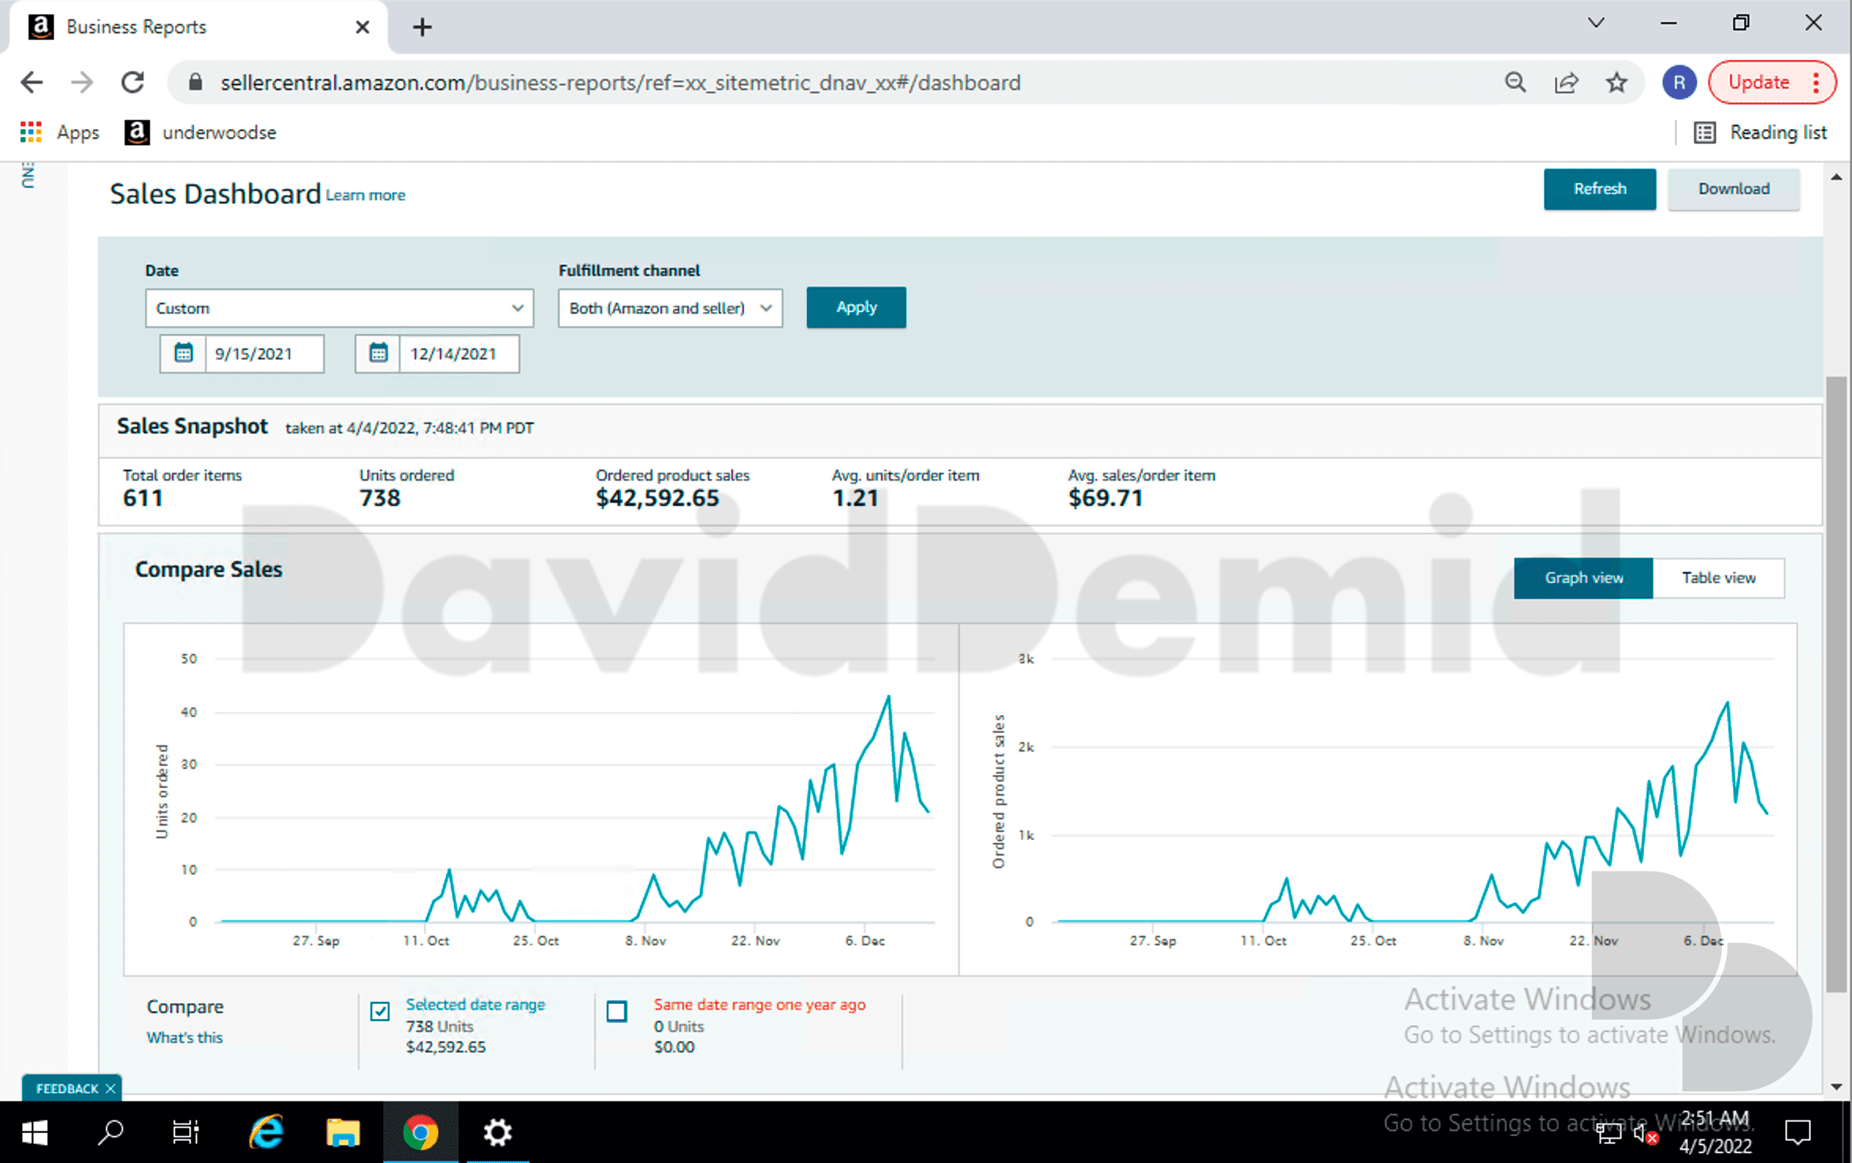Click the Chrome icon in the taskbar

[x=420, y=1133]
